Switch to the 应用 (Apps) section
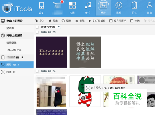 (x=72, y=8)
